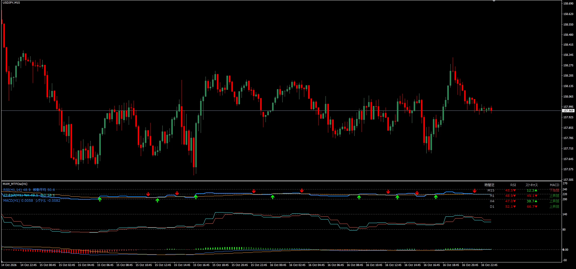Click the rightmost red down arrow signal
Screen dimensions: 576x269
point(475,191)
